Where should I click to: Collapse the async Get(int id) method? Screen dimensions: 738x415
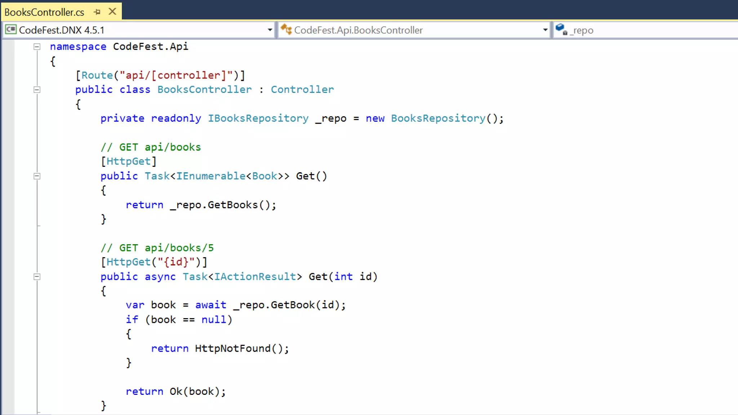click(37, 277)
